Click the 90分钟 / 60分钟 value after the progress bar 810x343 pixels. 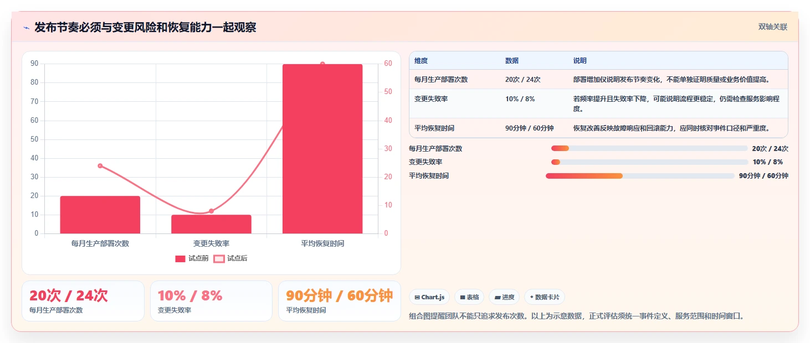click(x=763, y=176)
